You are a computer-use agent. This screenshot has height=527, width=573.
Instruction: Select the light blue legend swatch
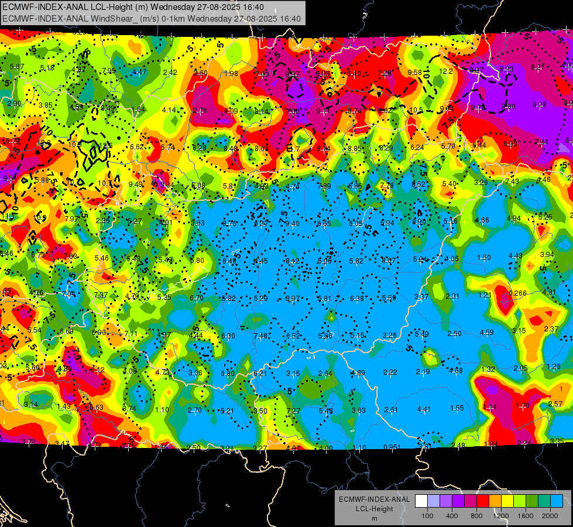(557, 501)
